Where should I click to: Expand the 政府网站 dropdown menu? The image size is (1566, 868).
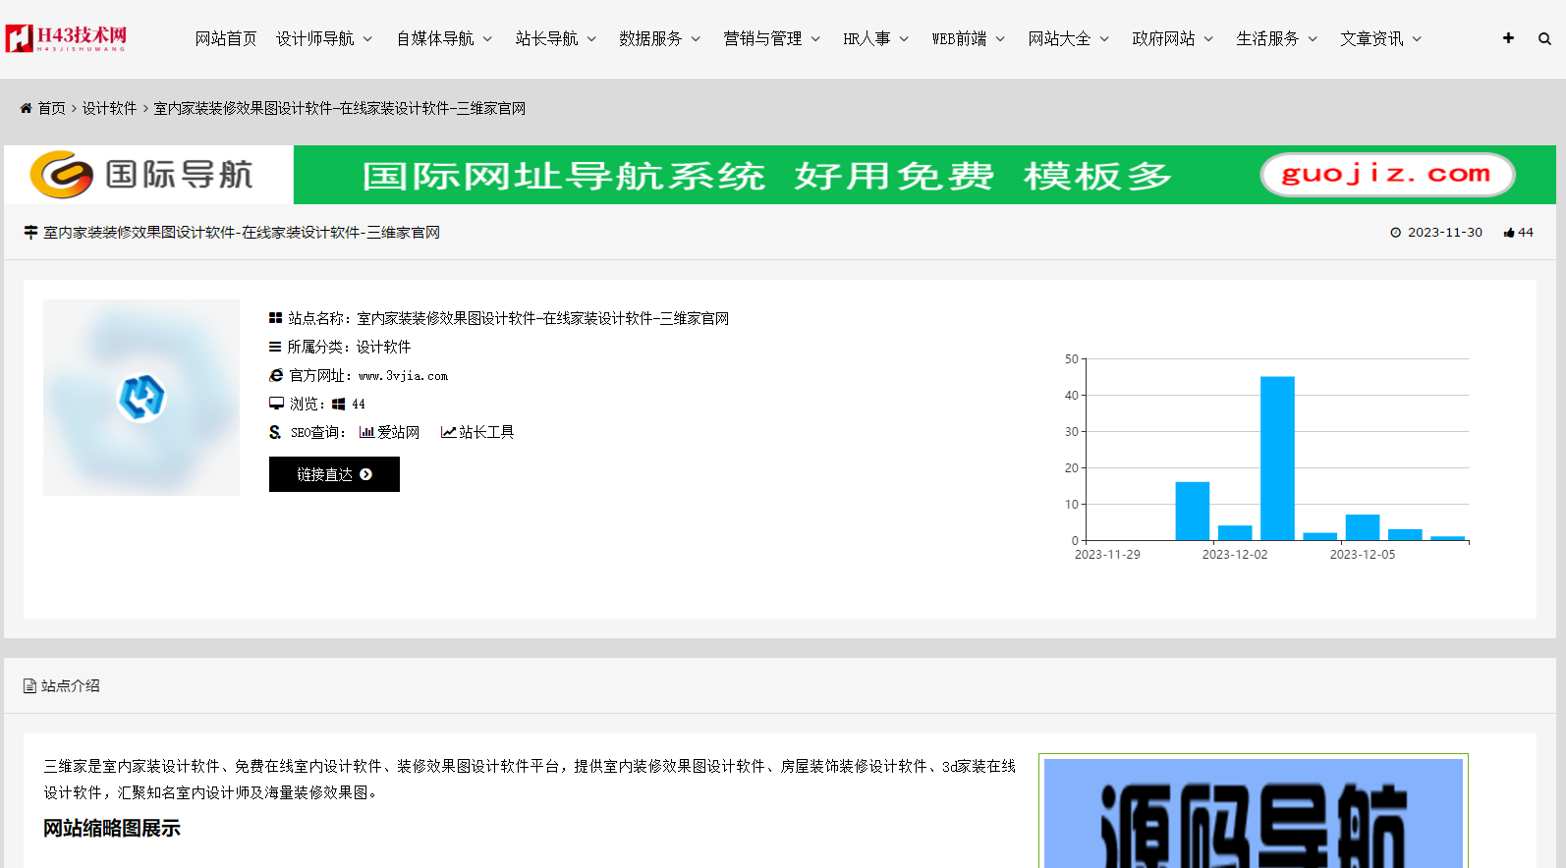point(1172,39)
